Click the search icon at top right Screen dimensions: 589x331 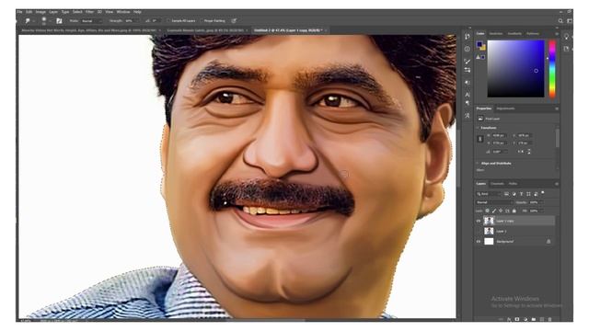point(560,21)
